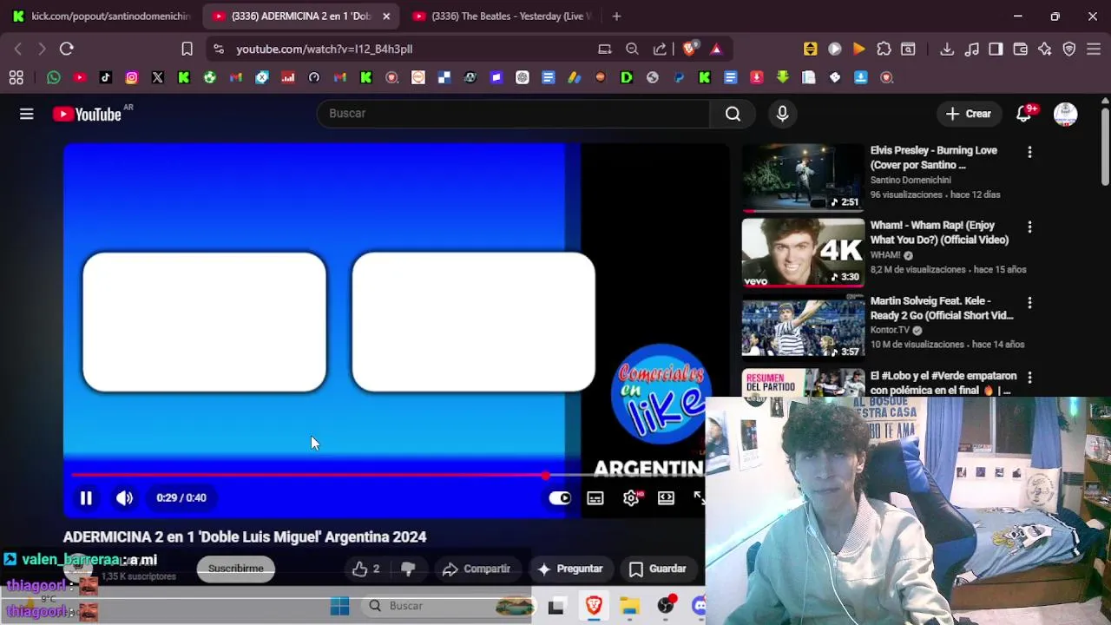The height and width of the screenshot is (625, 1111).
Task: Switch to theater mode in the player
Action: 666,498
